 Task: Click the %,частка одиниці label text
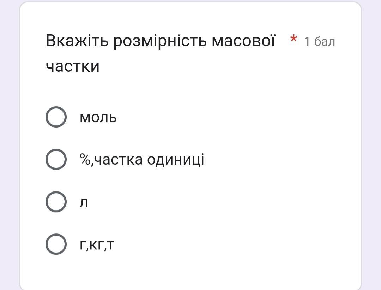click(x=142, y=160)
